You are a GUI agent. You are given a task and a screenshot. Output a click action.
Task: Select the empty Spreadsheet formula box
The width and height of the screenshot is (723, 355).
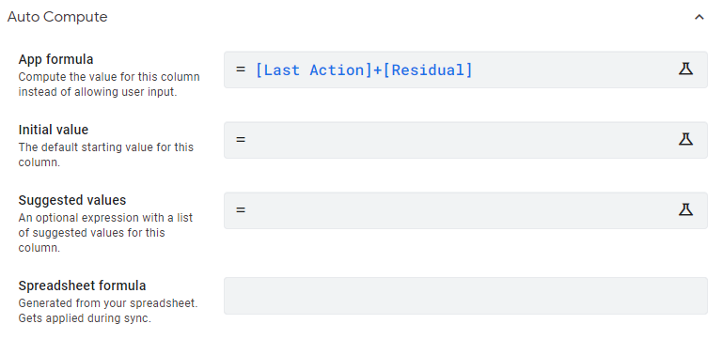tap(465, 296)
